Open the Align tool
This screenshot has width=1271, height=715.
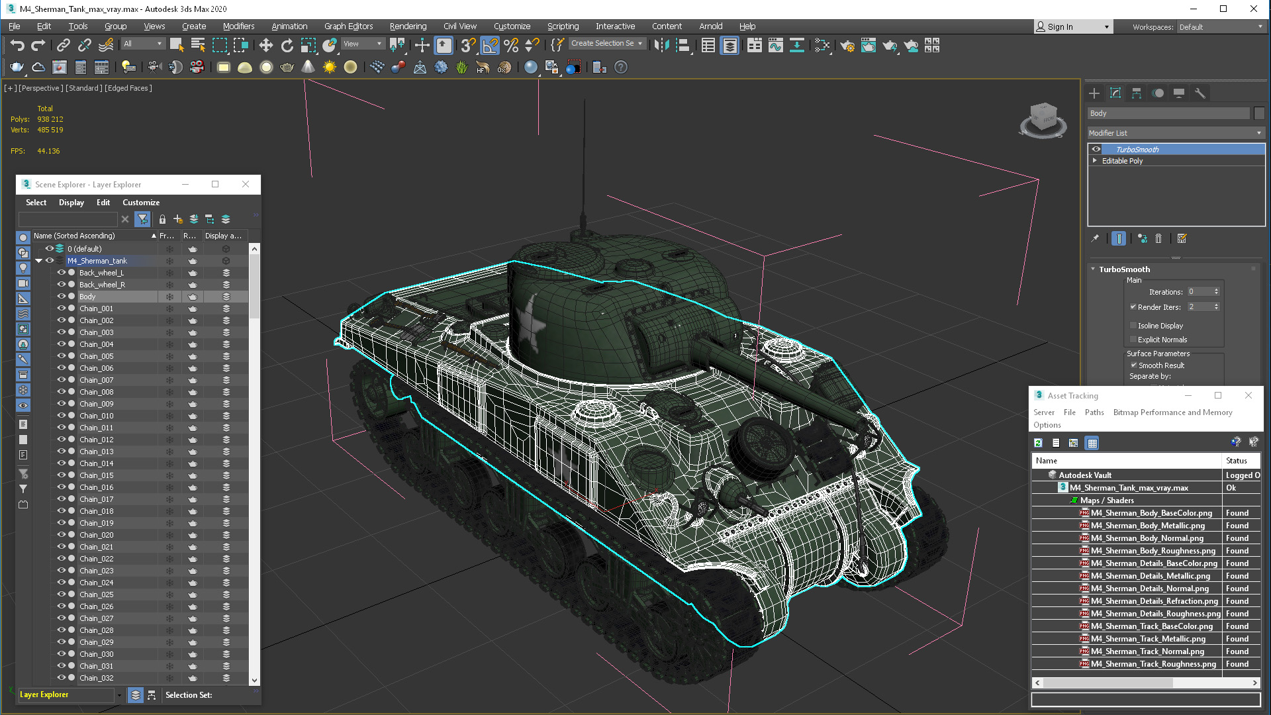(x=683, y=45)
